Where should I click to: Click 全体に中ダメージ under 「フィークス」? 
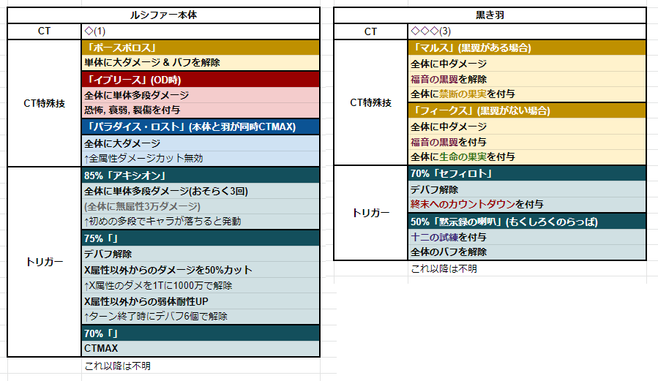tap(527, 127)
